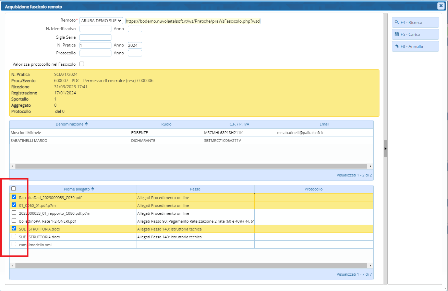Screen dimensions: 448x291
Task: Select the bollettinoPA_Rate 1-2-ONERI.pdf checkbox
Action: point(14,221)
